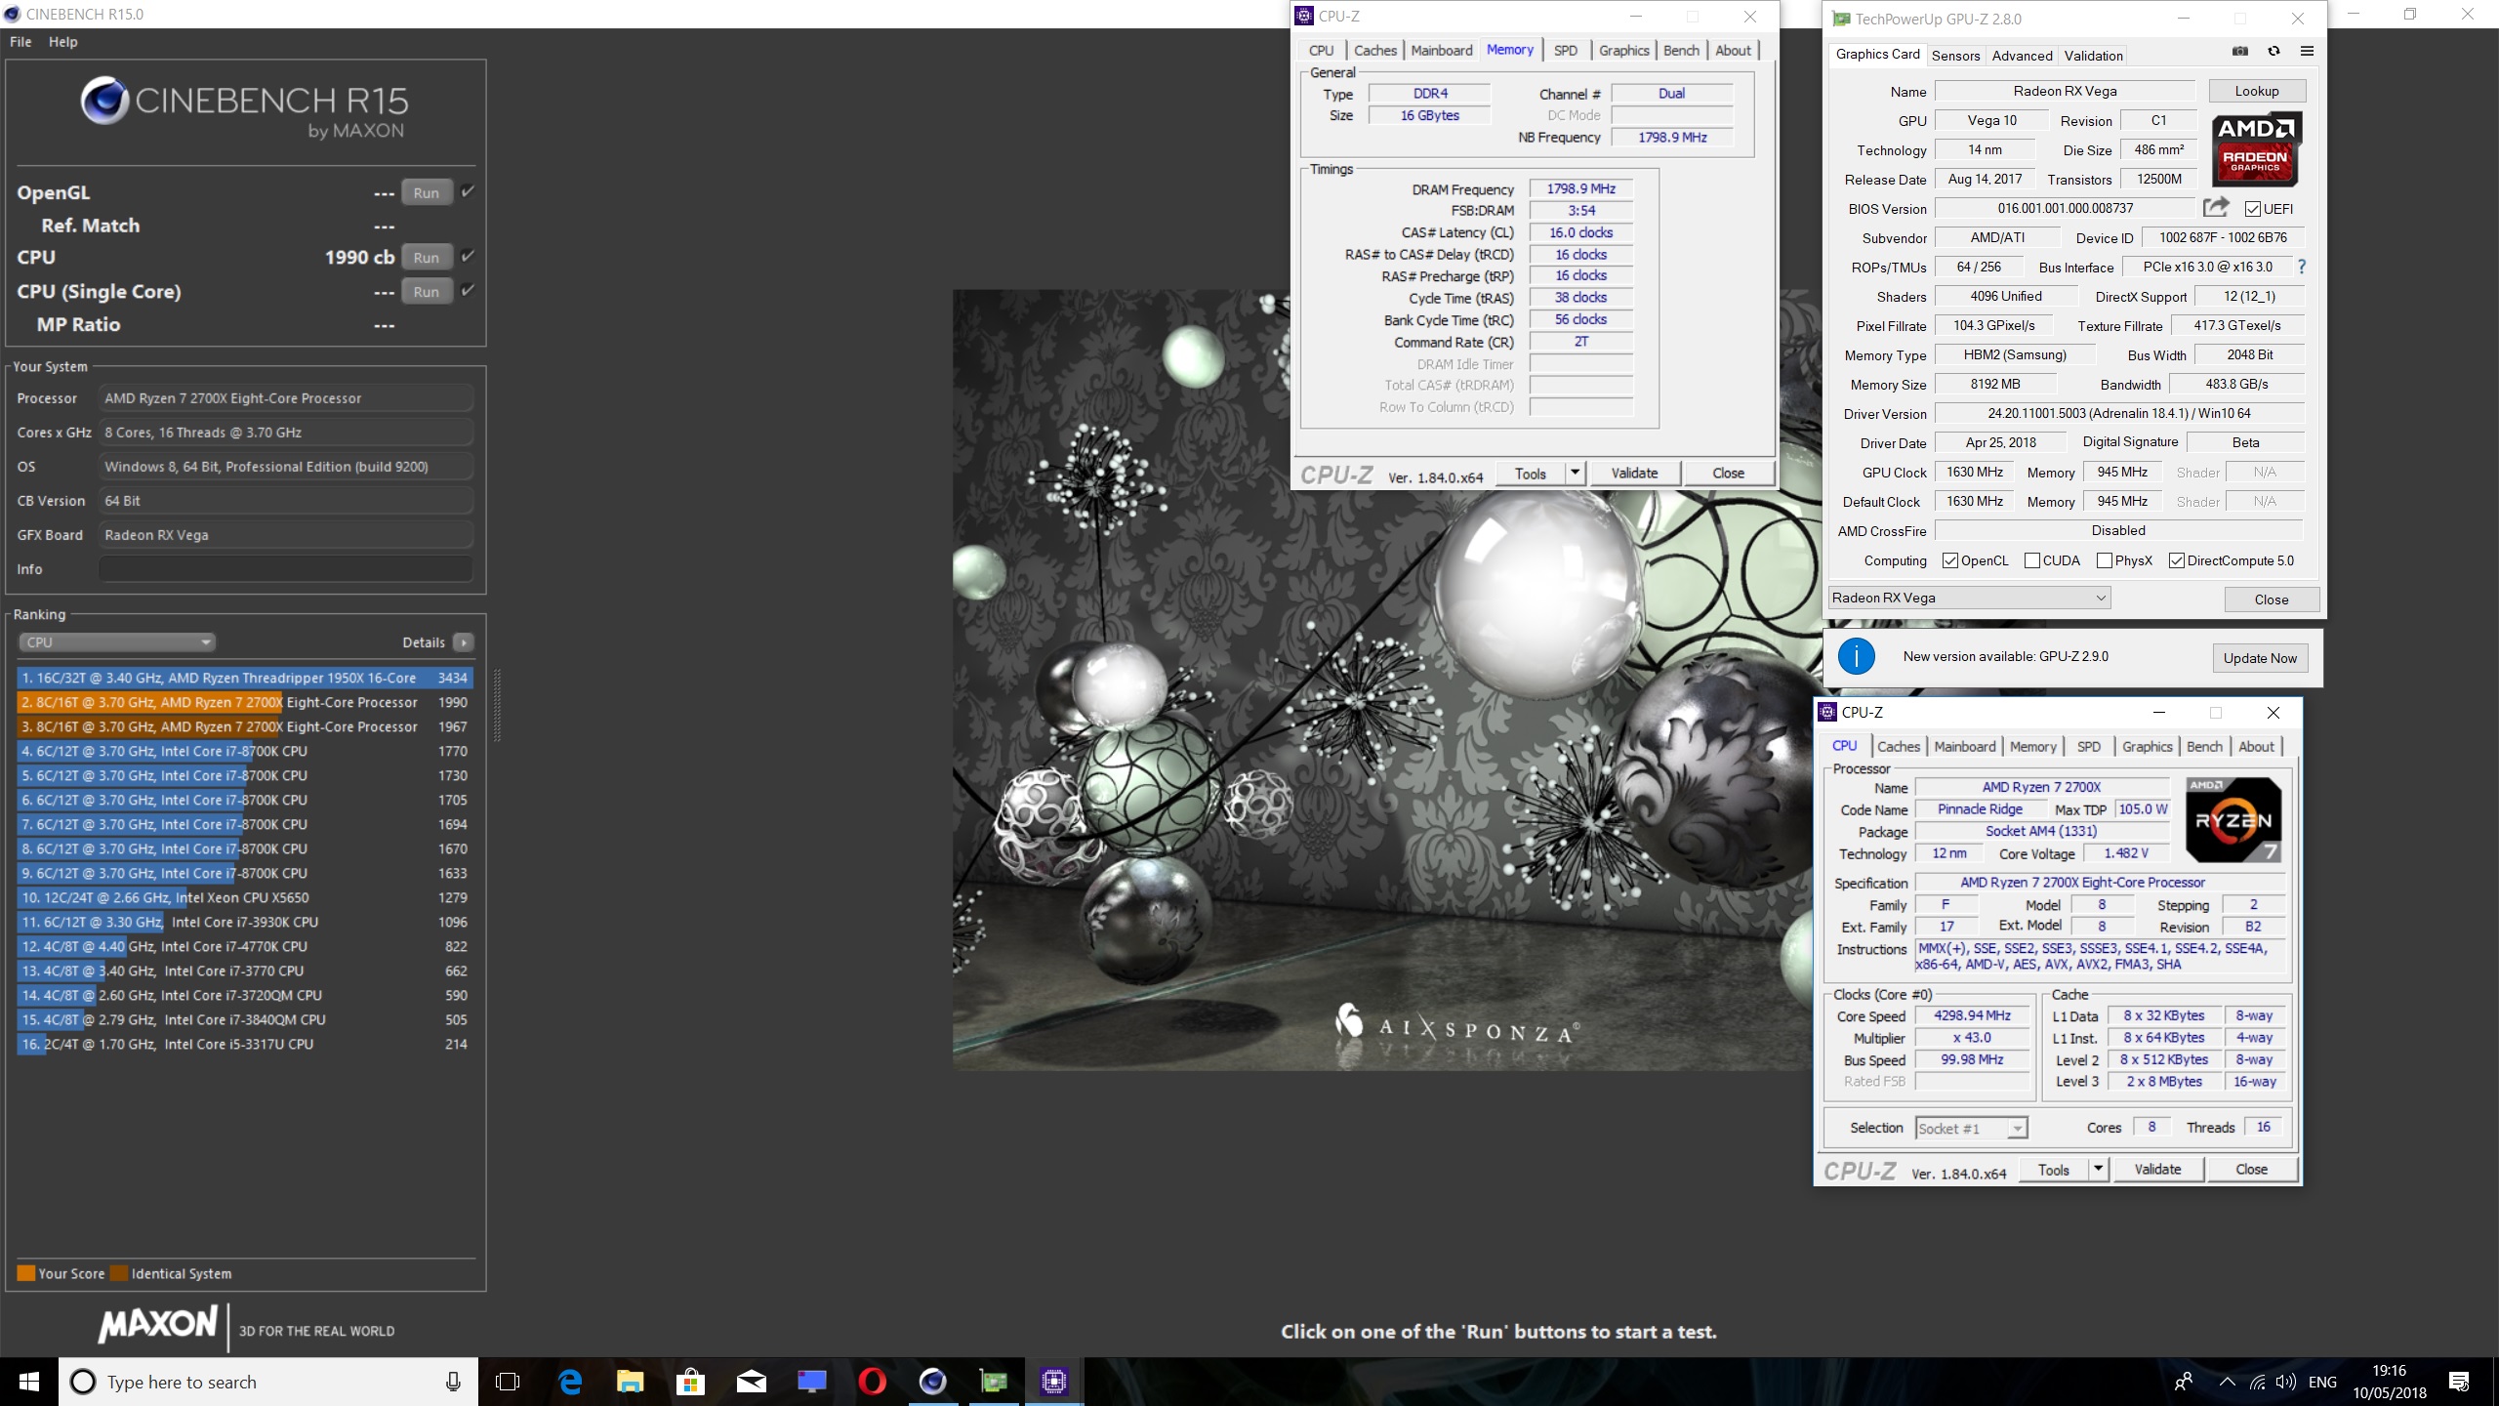The width and height of the screenshot is (2499, 1406).
Task: Open volume icon in system tray
Action: pyautogui.click(x=2286, y=1382)
